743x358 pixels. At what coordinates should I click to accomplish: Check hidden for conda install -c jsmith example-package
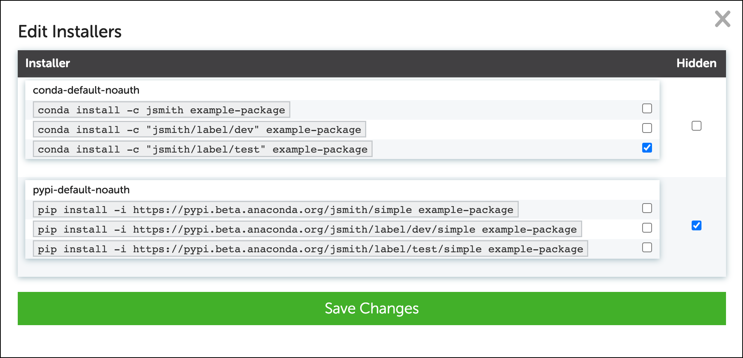coord(647,109)
